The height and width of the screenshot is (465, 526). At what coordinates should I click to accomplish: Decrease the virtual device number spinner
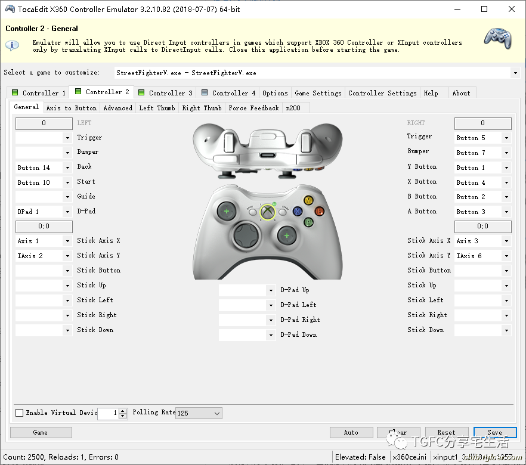[x=123, y=416]
